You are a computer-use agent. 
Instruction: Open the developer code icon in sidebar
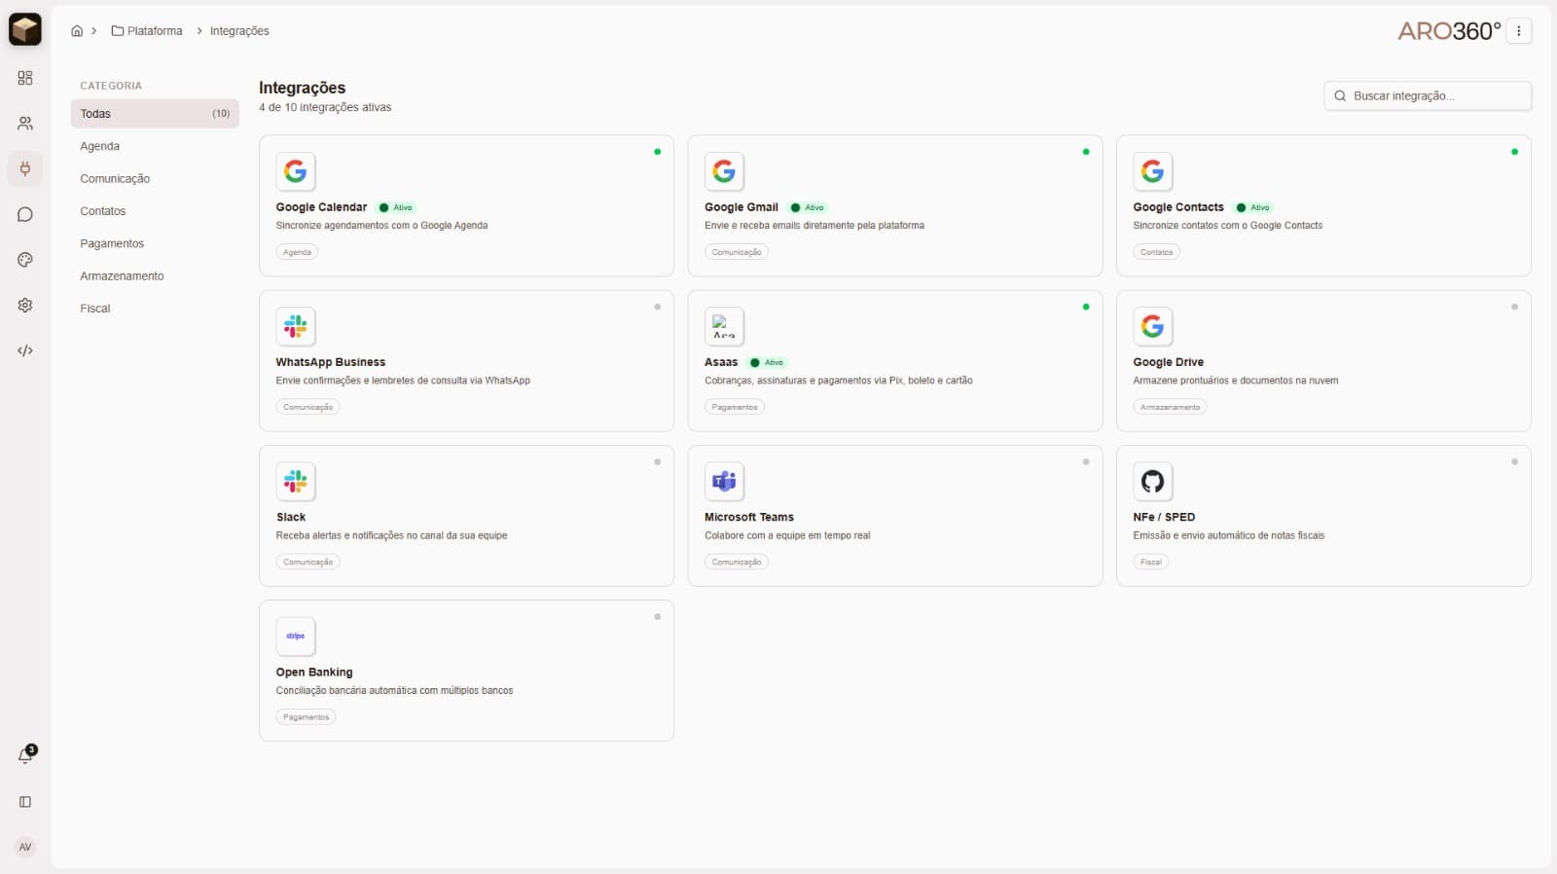click(x=25, y=350)
